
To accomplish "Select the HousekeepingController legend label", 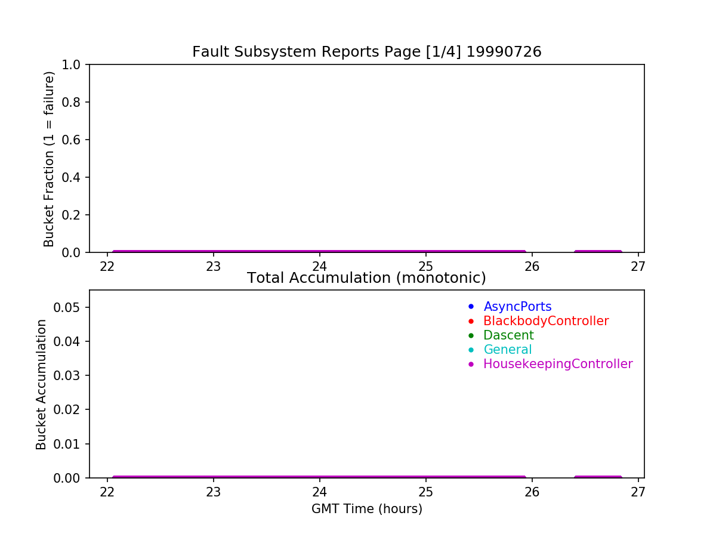I will [558, 364].
